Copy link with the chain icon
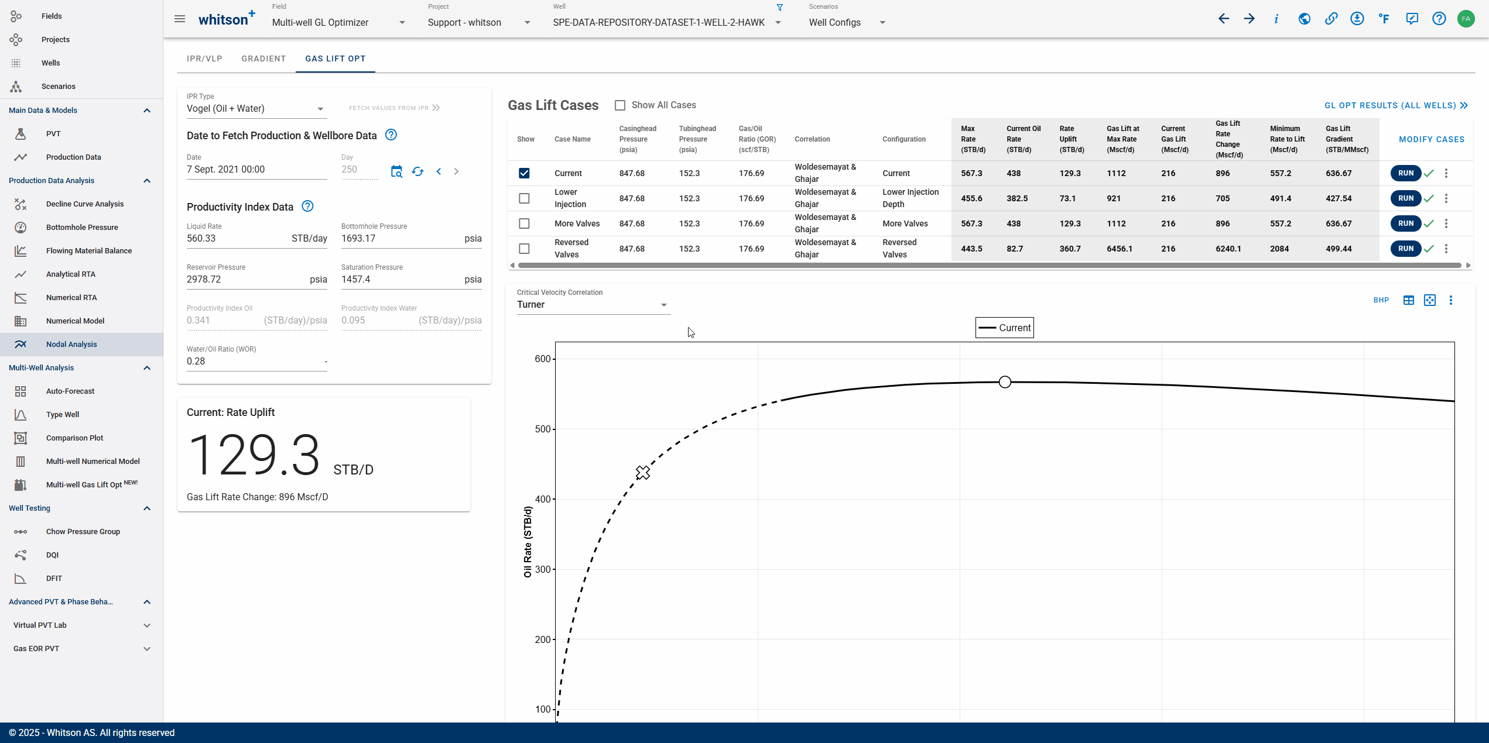This screenshot has height=743, width=1489. [x=1331, y=19]
